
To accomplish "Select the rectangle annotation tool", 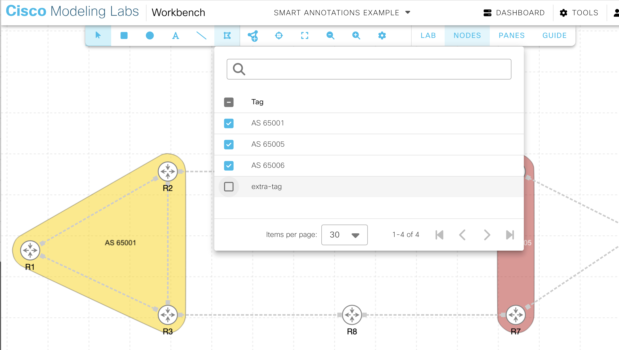I will click(x=124, y=36).
